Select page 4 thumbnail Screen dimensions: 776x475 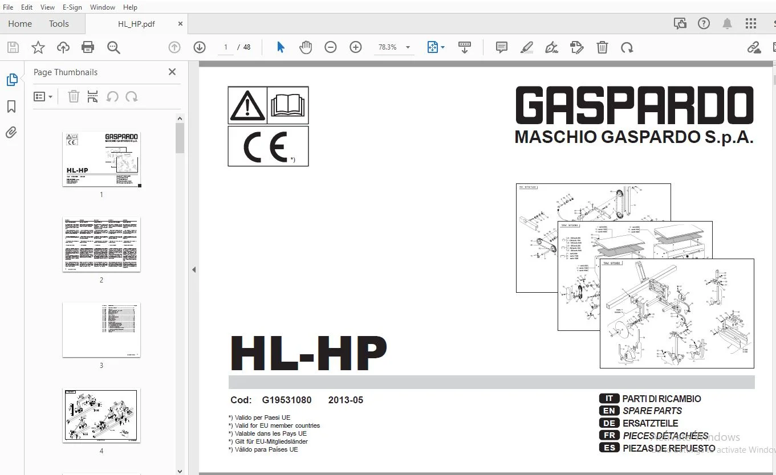tap(101, 415)
